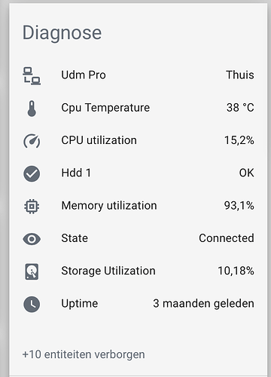Click the clock icon beside Uptime
The image size is (271, 377).
[32, 305]
